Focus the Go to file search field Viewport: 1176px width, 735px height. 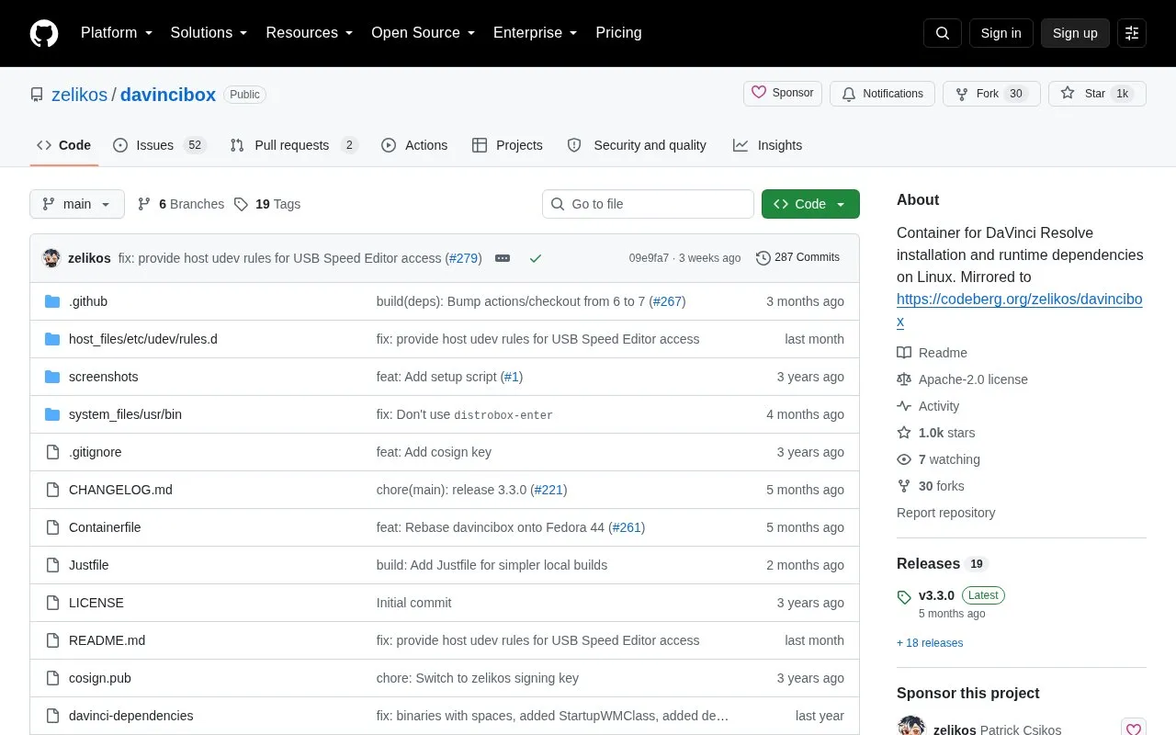[648, 204]
